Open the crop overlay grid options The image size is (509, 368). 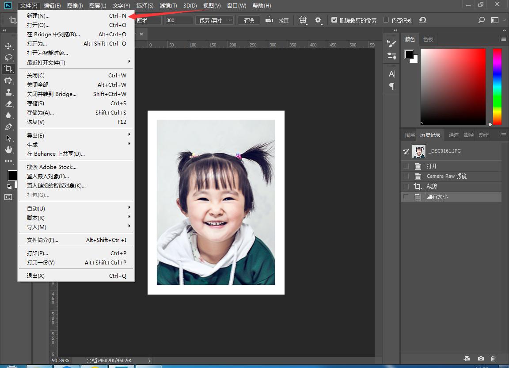[x=303, y=20]
